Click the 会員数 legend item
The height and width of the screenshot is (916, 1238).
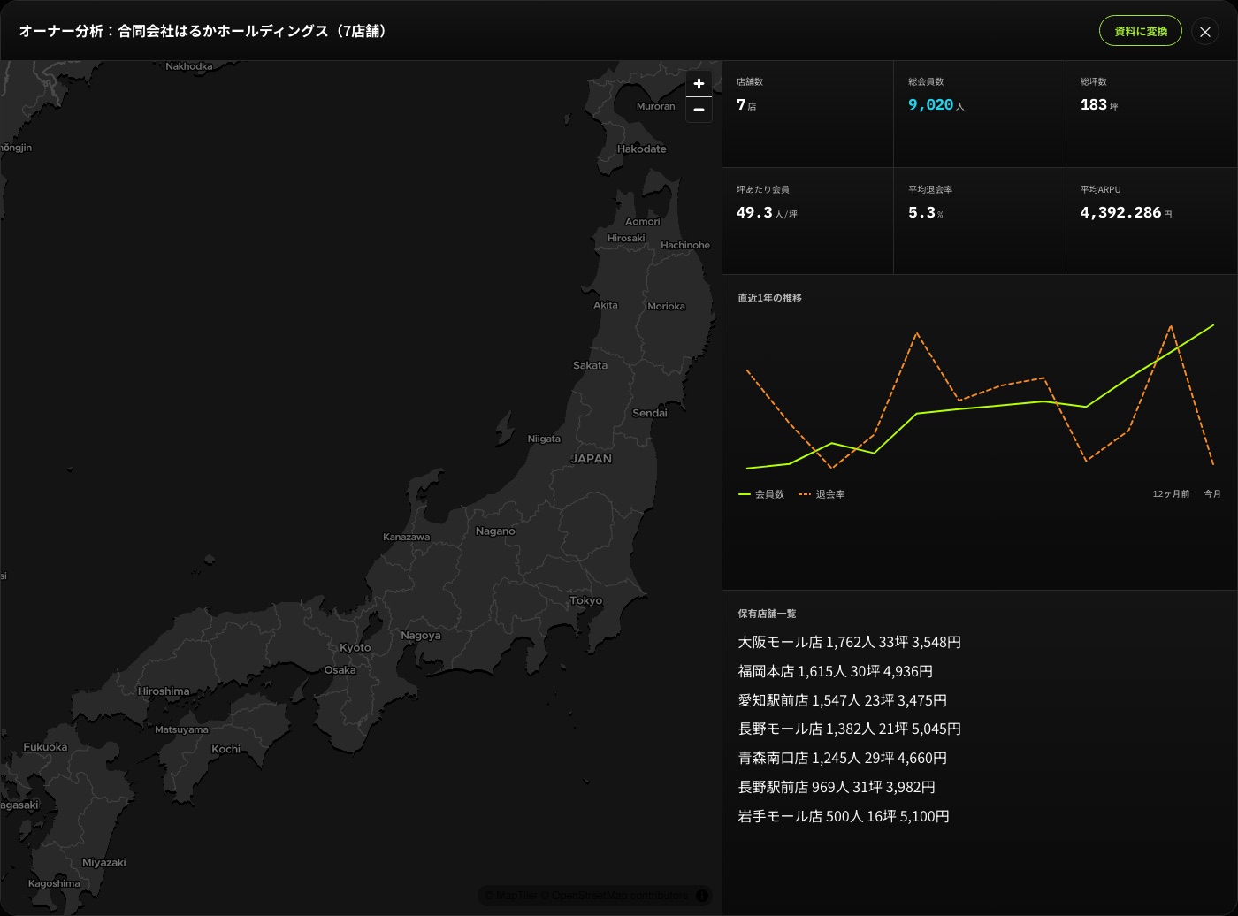pos(761,494)
